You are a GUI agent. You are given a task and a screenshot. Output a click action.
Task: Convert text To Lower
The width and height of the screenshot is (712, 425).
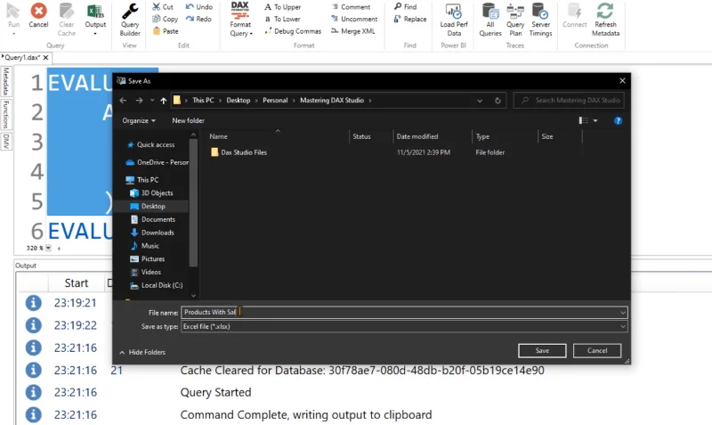[x=282, y=19]
